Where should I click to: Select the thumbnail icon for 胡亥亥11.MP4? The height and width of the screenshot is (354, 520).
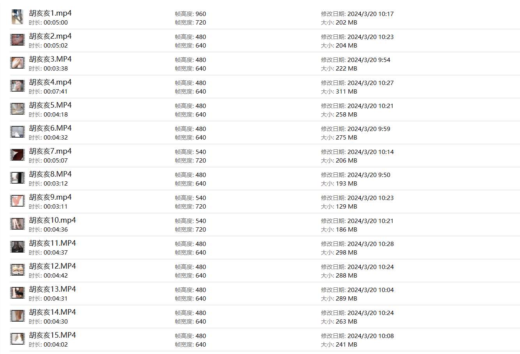18,247
